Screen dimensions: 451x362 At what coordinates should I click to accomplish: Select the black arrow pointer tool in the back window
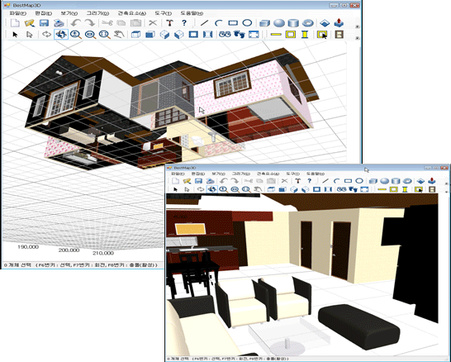click(15, 35)
